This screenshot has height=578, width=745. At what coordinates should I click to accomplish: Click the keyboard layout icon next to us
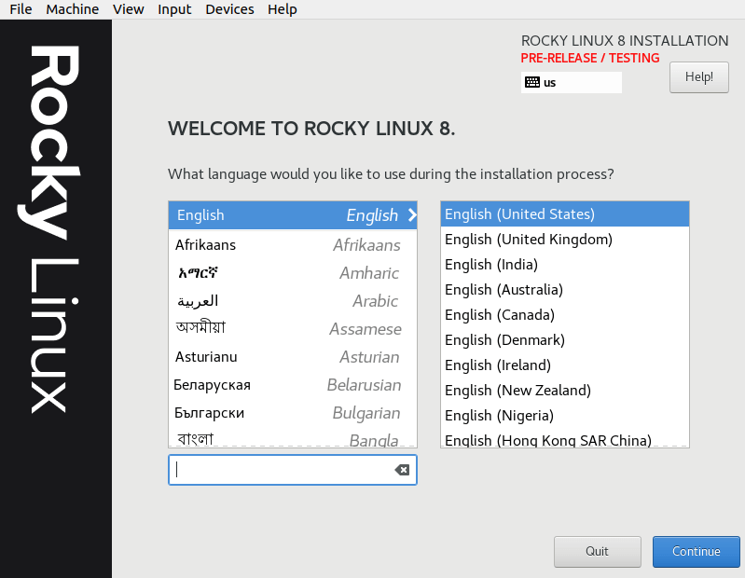[x=531, y=82]
